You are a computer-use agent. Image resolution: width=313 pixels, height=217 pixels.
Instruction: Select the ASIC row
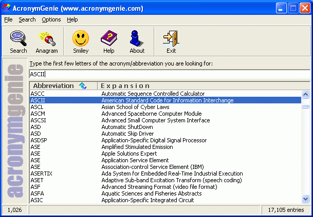pyautogui.click(x=165, y=200)
